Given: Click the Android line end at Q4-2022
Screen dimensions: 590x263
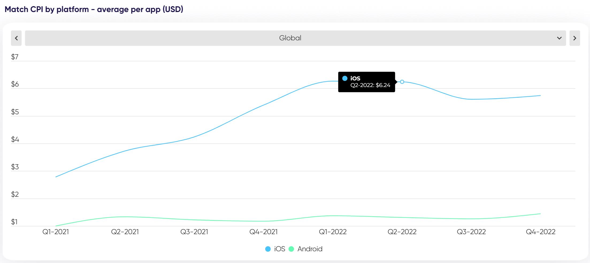Looking at the screenshot, I should (540, 214).
